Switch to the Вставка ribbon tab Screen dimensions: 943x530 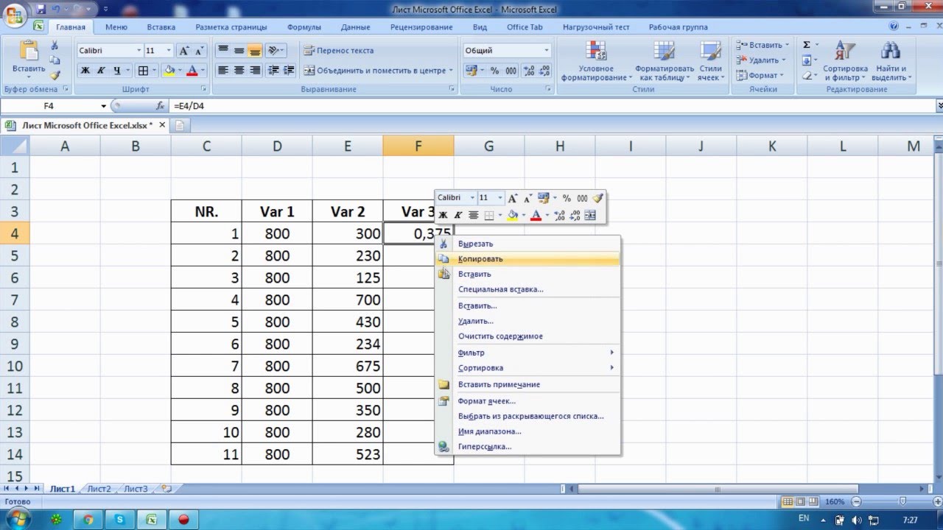(161, 27)
